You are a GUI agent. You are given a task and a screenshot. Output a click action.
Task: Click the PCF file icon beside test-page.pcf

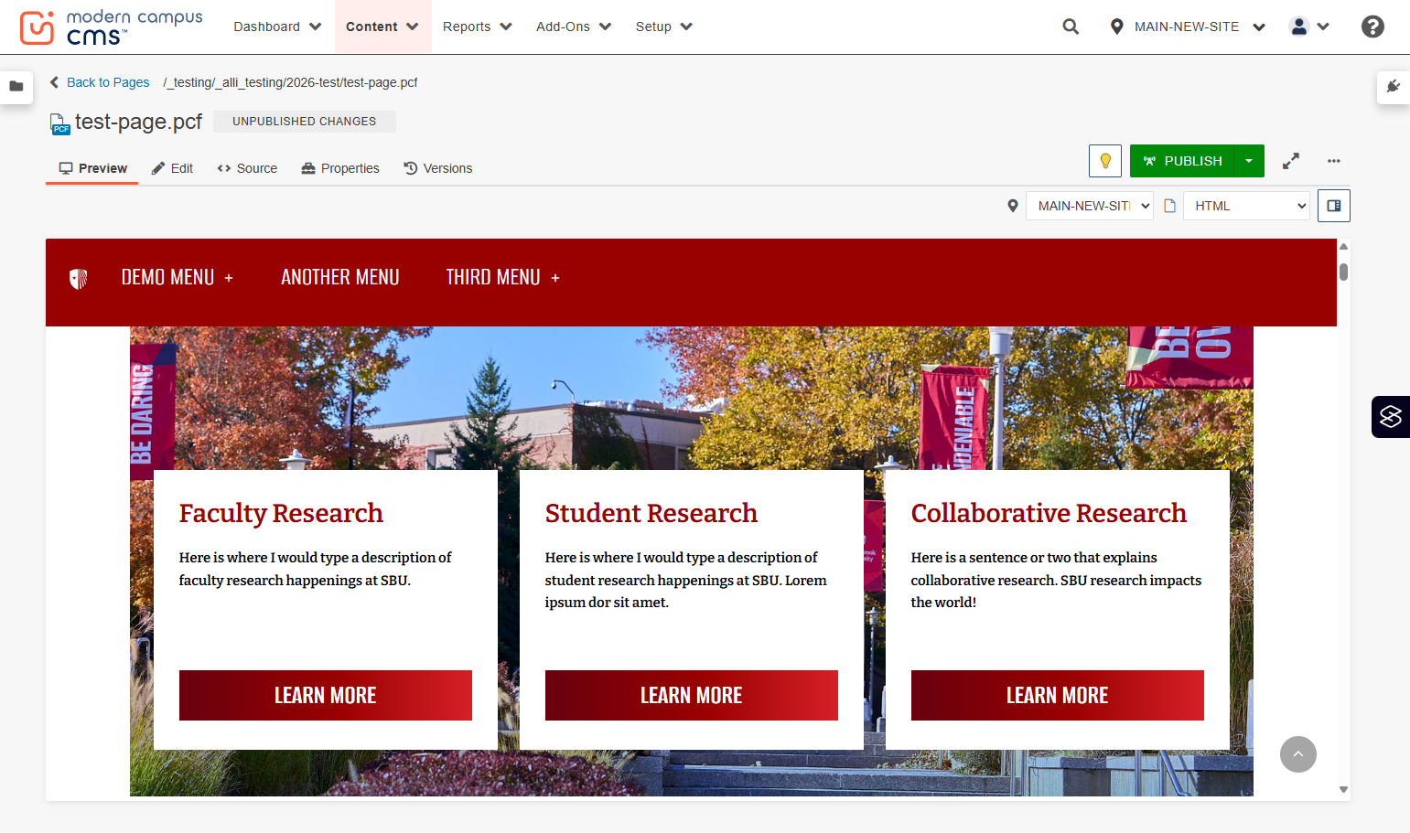coord(59,123)
